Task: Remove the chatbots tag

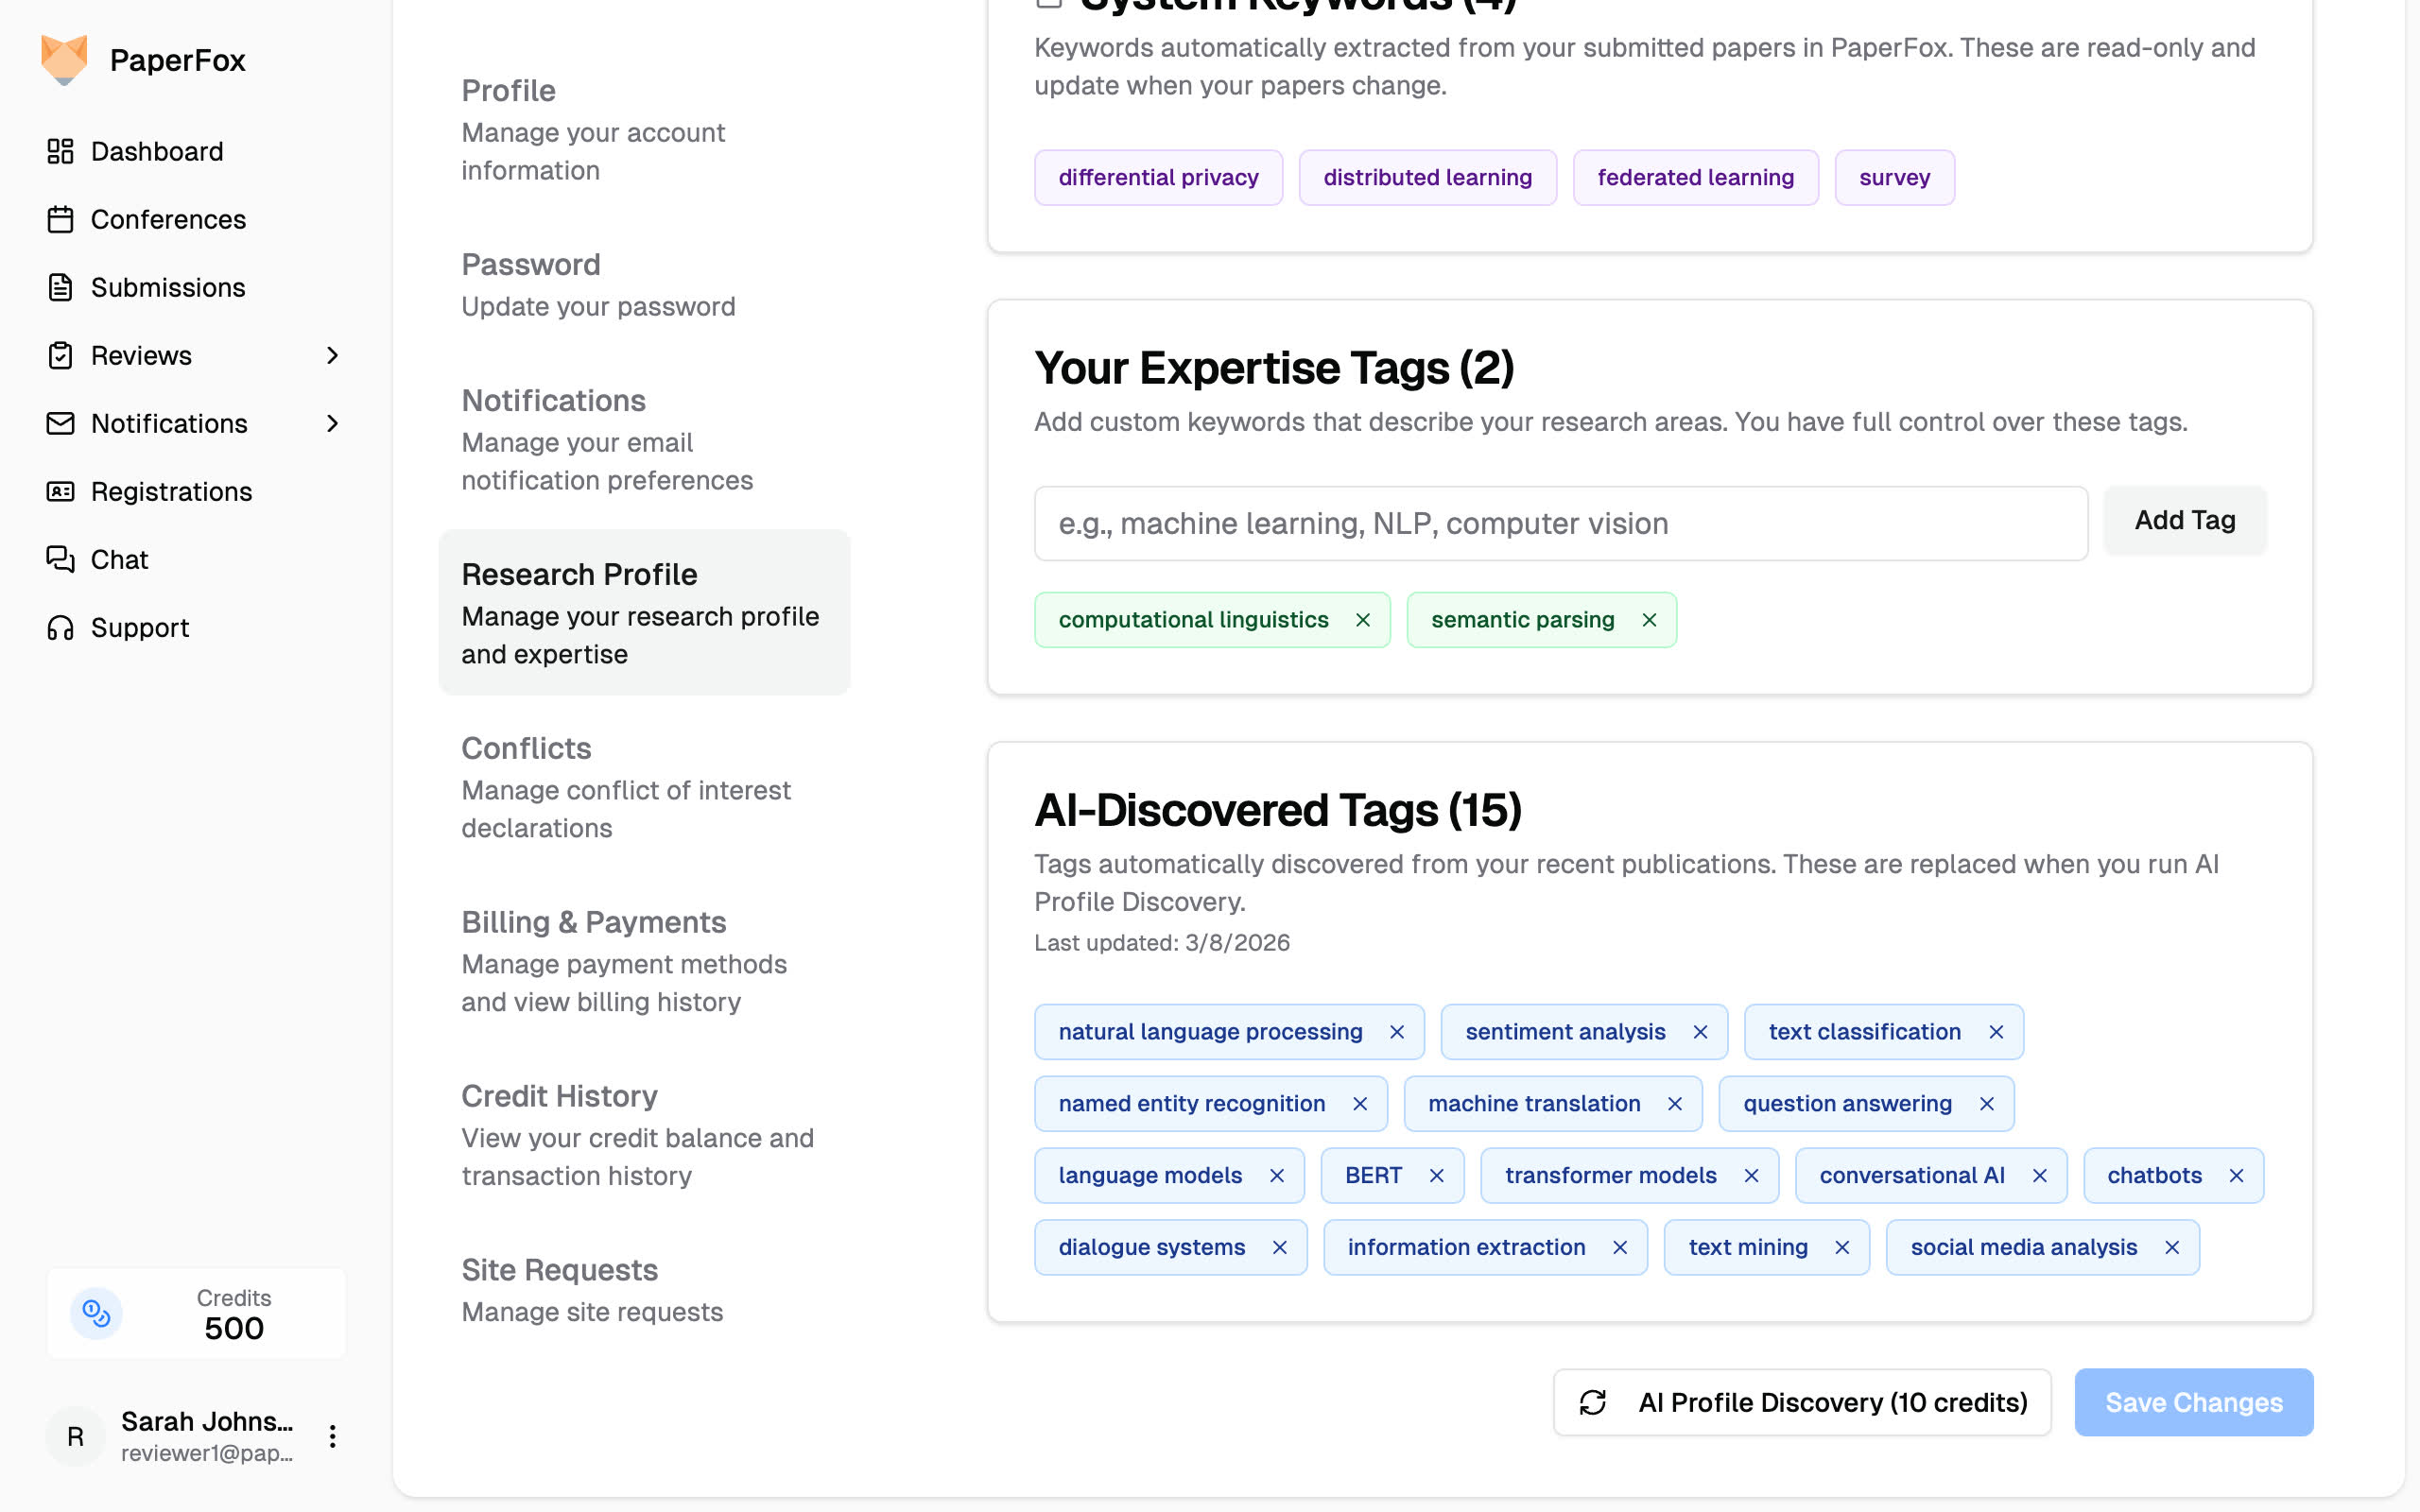Action: pyautogui.click(x=2236, y=1176)
